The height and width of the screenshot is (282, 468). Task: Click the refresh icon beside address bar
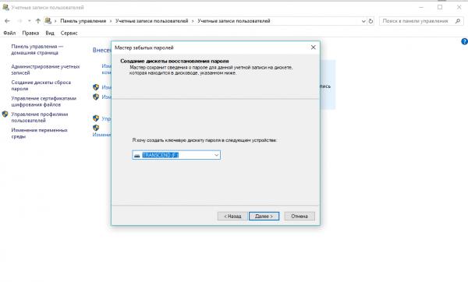370,21
